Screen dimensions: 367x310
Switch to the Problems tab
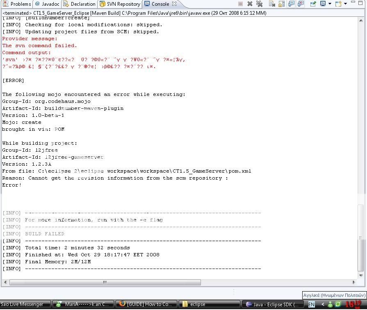[x=17, y=4]
